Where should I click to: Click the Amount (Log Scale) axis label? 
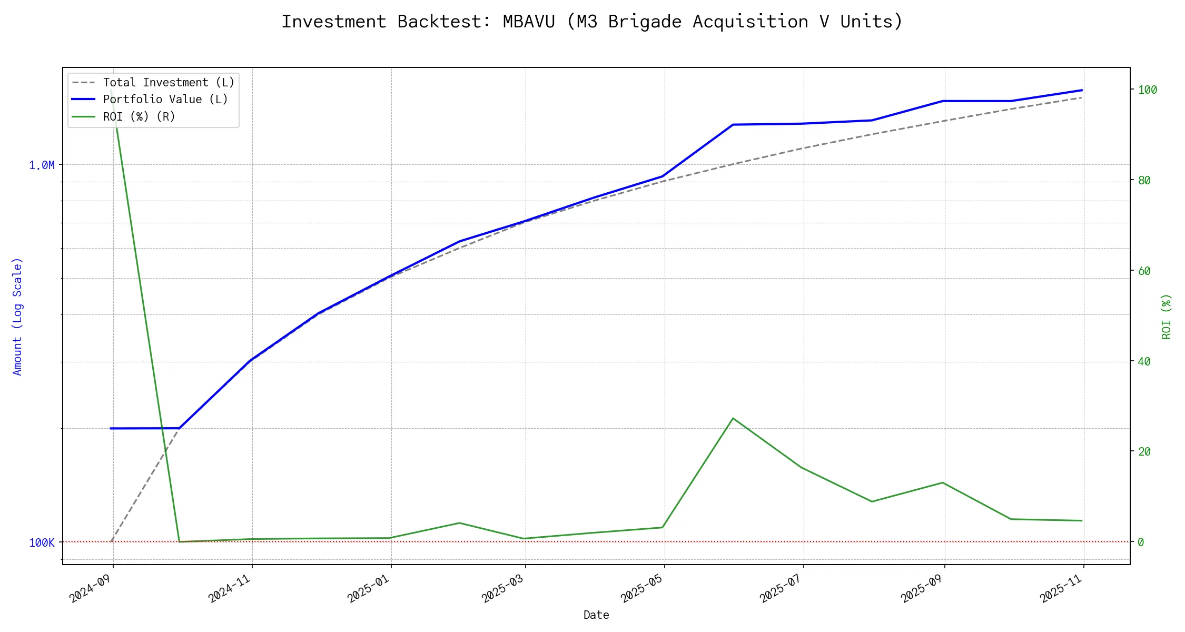tap(17, 317)
